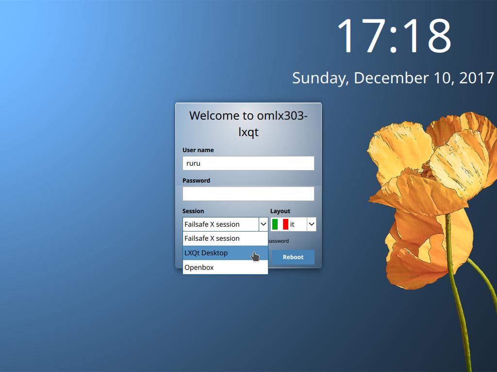Viewport: 497px width, 372px height.
Task: Click the Sunday, December 10, 2017 date
Action: click(393, 78)
